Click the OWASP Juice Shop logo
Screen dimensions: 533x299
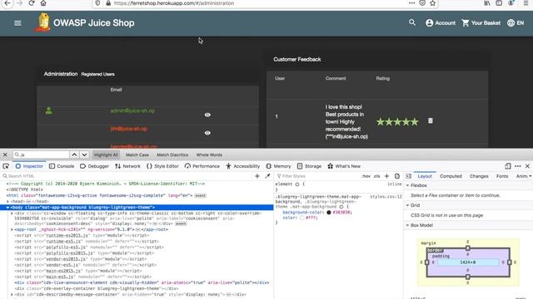click(x=42, y=22)
